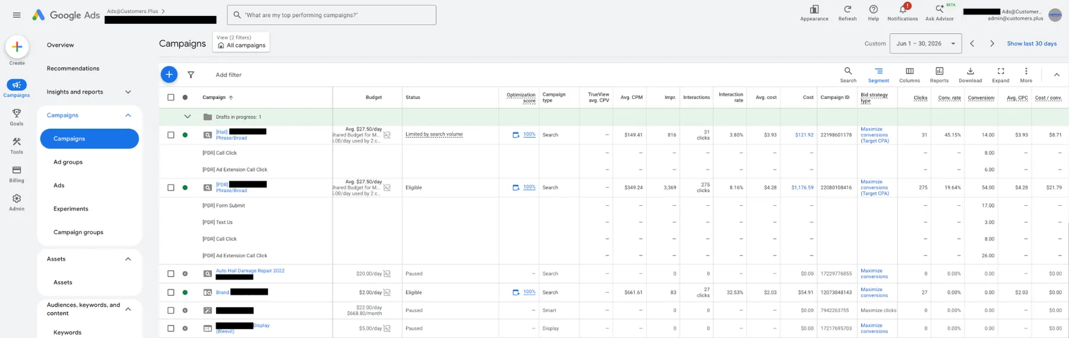The height and width of the screenshot is (338, 1069).
Task: Click the account avatar
Action: (x=1055, y=15)
